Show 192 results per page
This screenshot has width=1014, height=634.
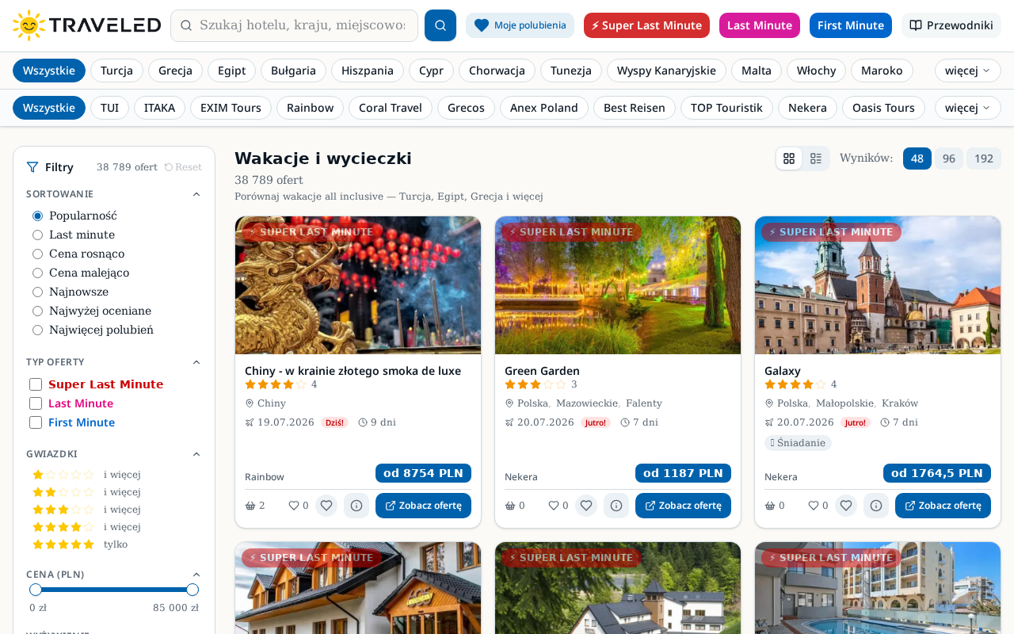984,158
